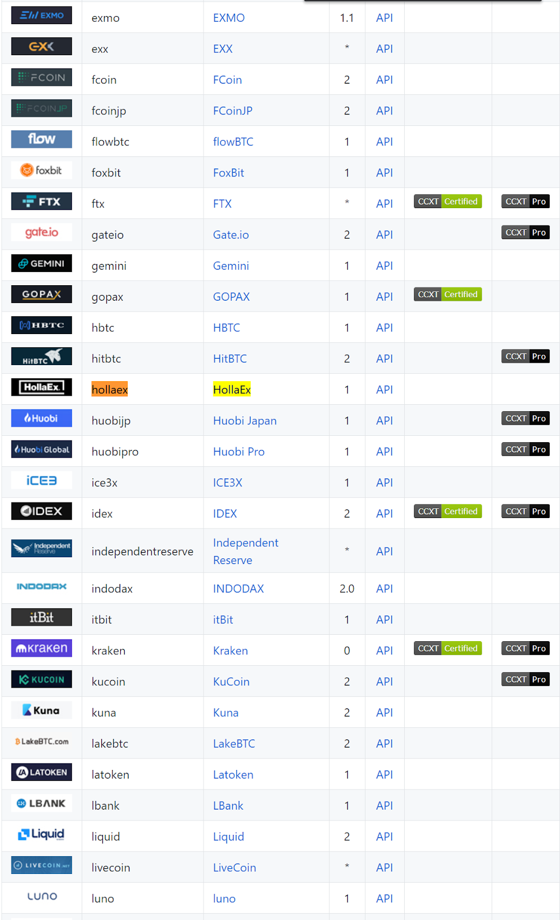Click the EXMO exchange logo

tap(41, 16)
